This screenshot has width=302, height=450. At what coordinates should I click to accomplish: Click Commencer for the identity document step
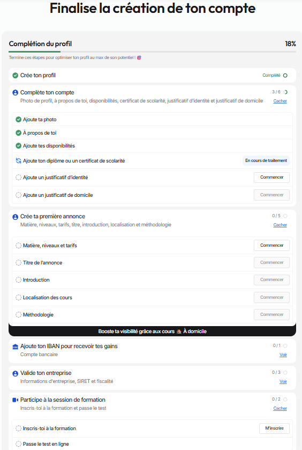pyautogui.click(x=271, y=178)
